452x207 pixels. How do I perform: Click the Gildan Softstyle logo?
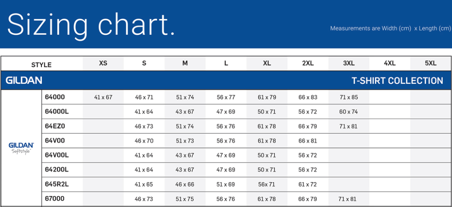click(x=21, y=148)
